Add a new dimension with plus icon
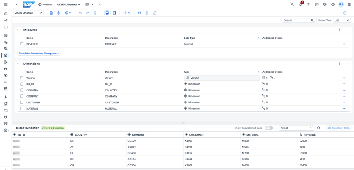The height and width of the screenshot is (170, 354). pyautogui.click(x=339, y=64)
